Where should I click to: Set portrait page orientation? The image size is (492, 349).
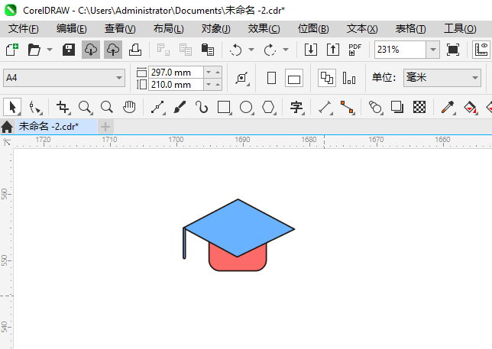point(271,78)
